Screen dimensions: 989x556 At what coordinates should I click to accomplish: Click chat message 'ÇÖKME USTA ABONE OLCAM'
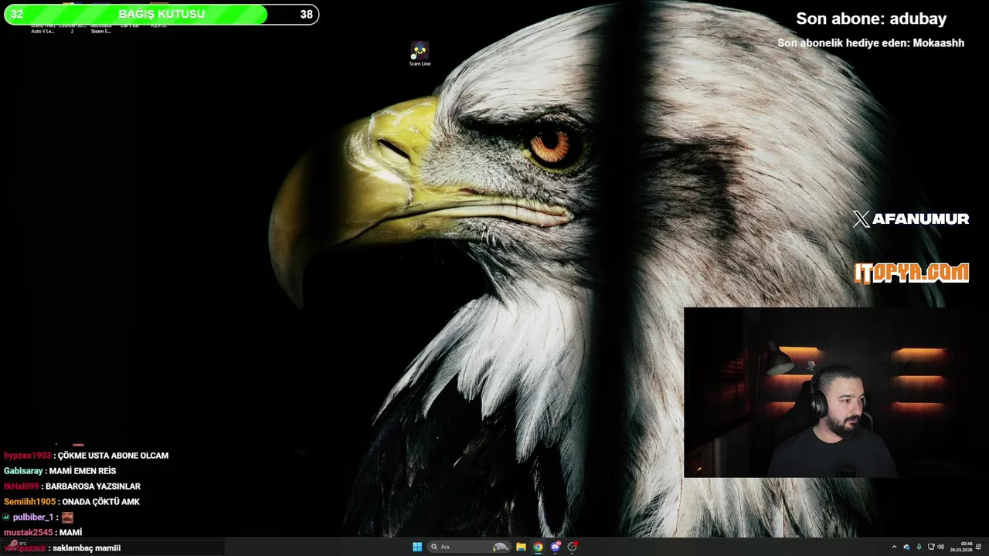tap(113, 456)
